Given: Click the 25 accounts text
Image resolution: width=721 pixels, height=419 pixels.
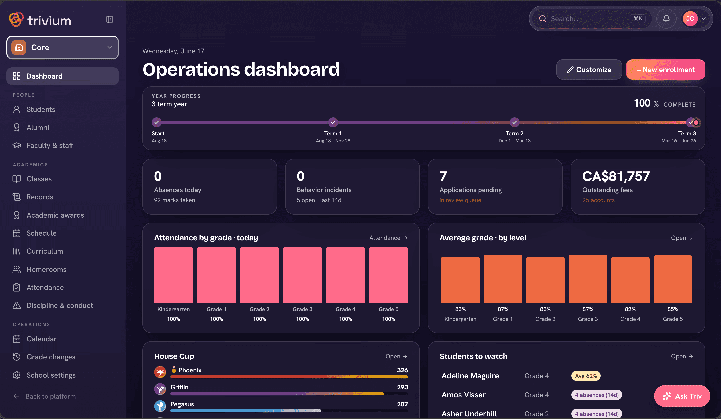Looking at the screenshot, I should pos(598,200).
